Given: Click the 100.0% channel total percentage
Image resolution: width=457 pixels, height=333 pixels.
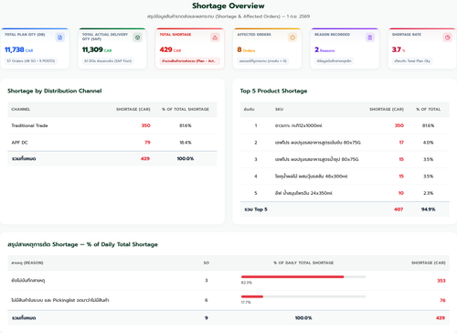Looking at the screenshot, I should pyautogui.click(x=186, y=158).
